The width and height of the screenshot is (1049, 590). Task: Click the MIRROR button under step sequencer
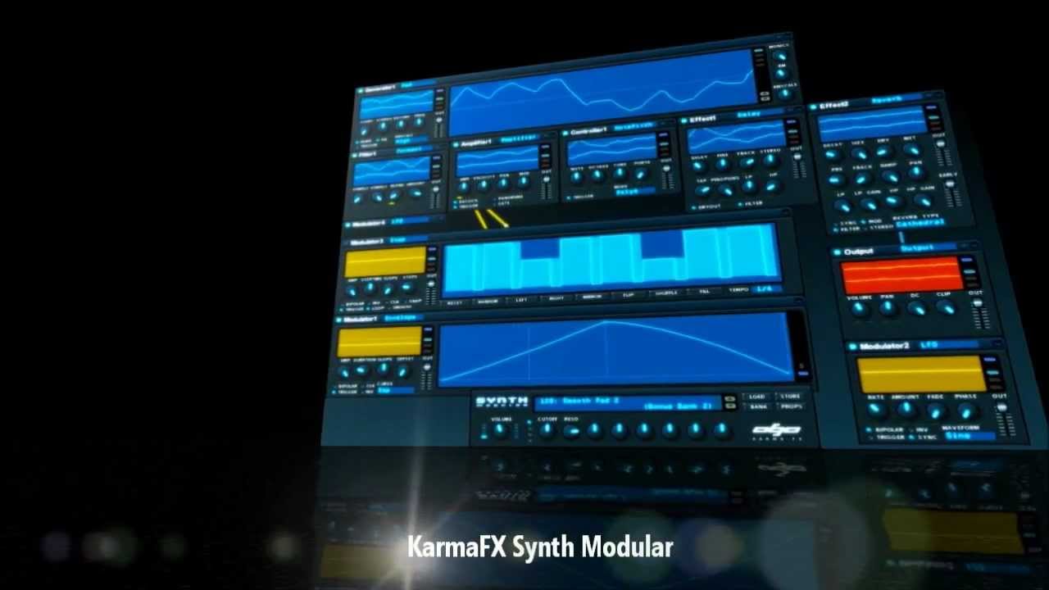pyautogui.click(x=592, y=297)
